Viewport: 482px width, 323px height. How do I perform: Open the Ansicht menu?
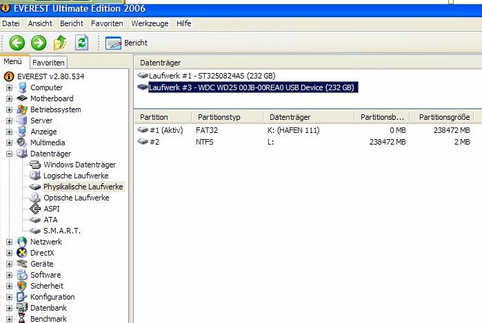pos(40,23)
